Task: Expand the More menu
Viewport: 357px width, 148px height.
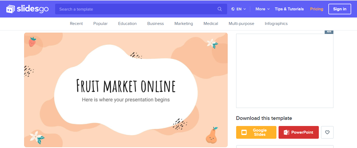Action: click(x=260, y=9)
